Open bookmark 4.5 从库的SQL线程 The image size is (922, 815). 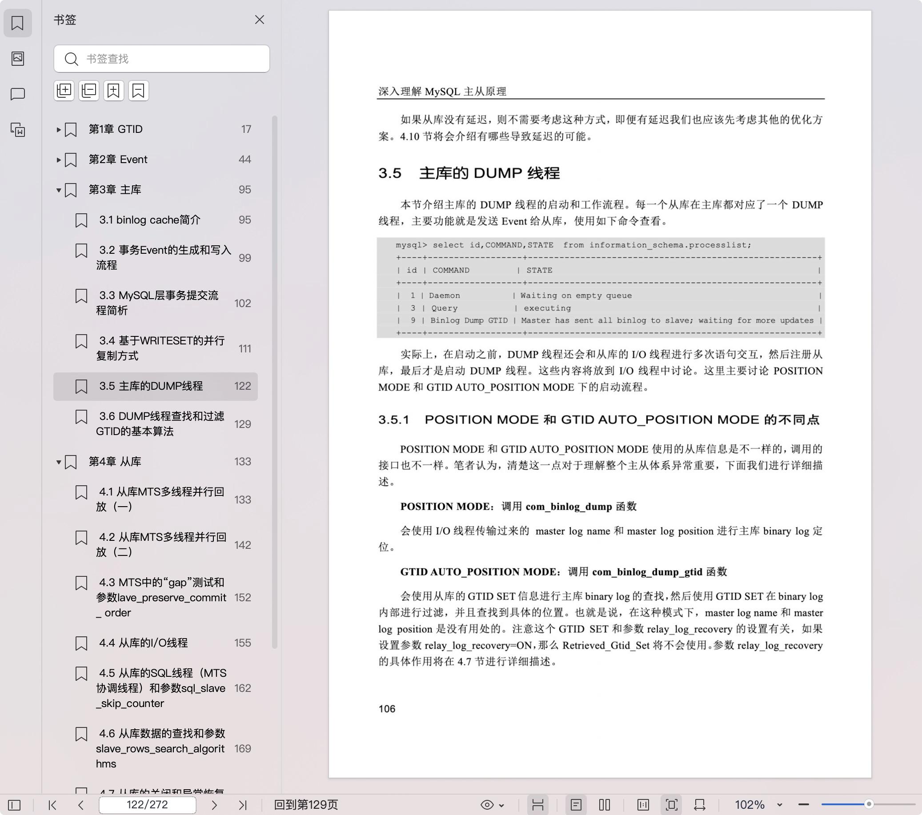tap(155, 688)
